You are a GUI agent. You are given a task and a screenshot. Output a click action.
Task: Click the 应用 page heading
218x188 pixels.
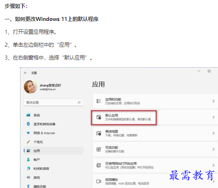click(x=98, y=84)
